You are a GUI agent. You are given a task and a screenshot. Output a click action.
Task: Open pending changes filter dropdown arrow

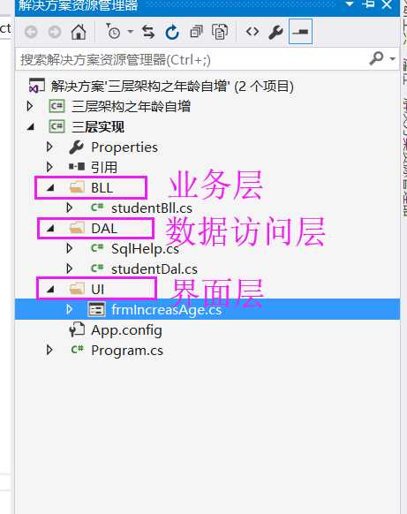[131, 32]
